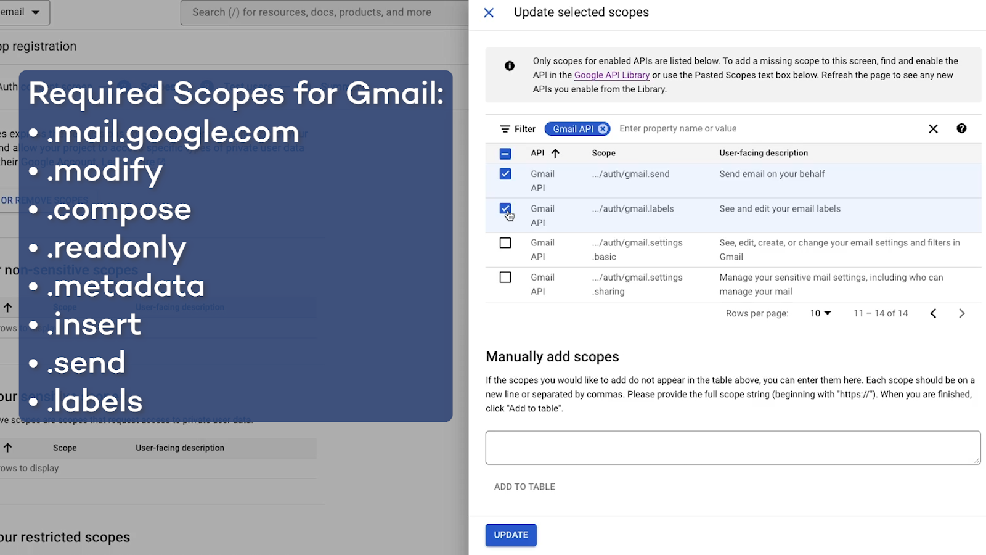
Task: Click the search resources and docs bar
Action: (325, 12)
